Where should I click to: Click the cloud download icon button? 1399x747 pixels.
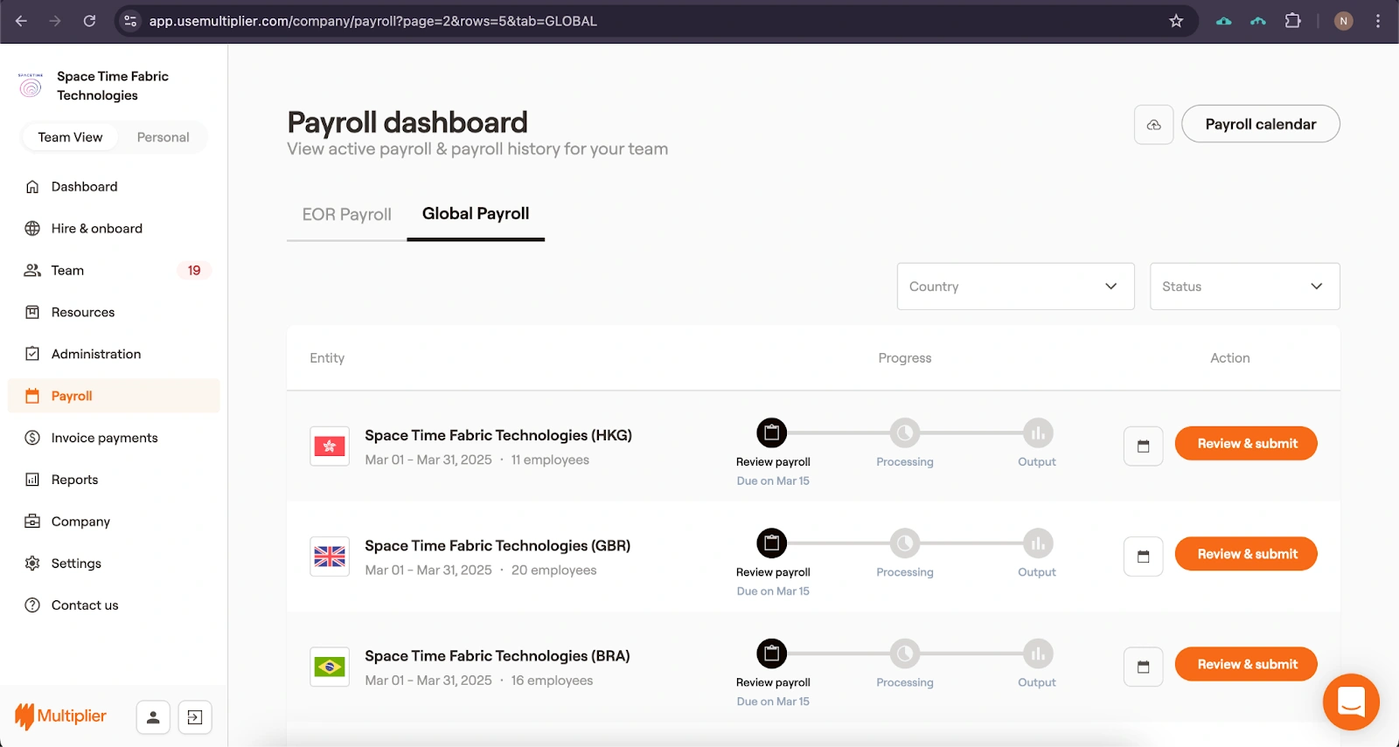pos(1153,125)
